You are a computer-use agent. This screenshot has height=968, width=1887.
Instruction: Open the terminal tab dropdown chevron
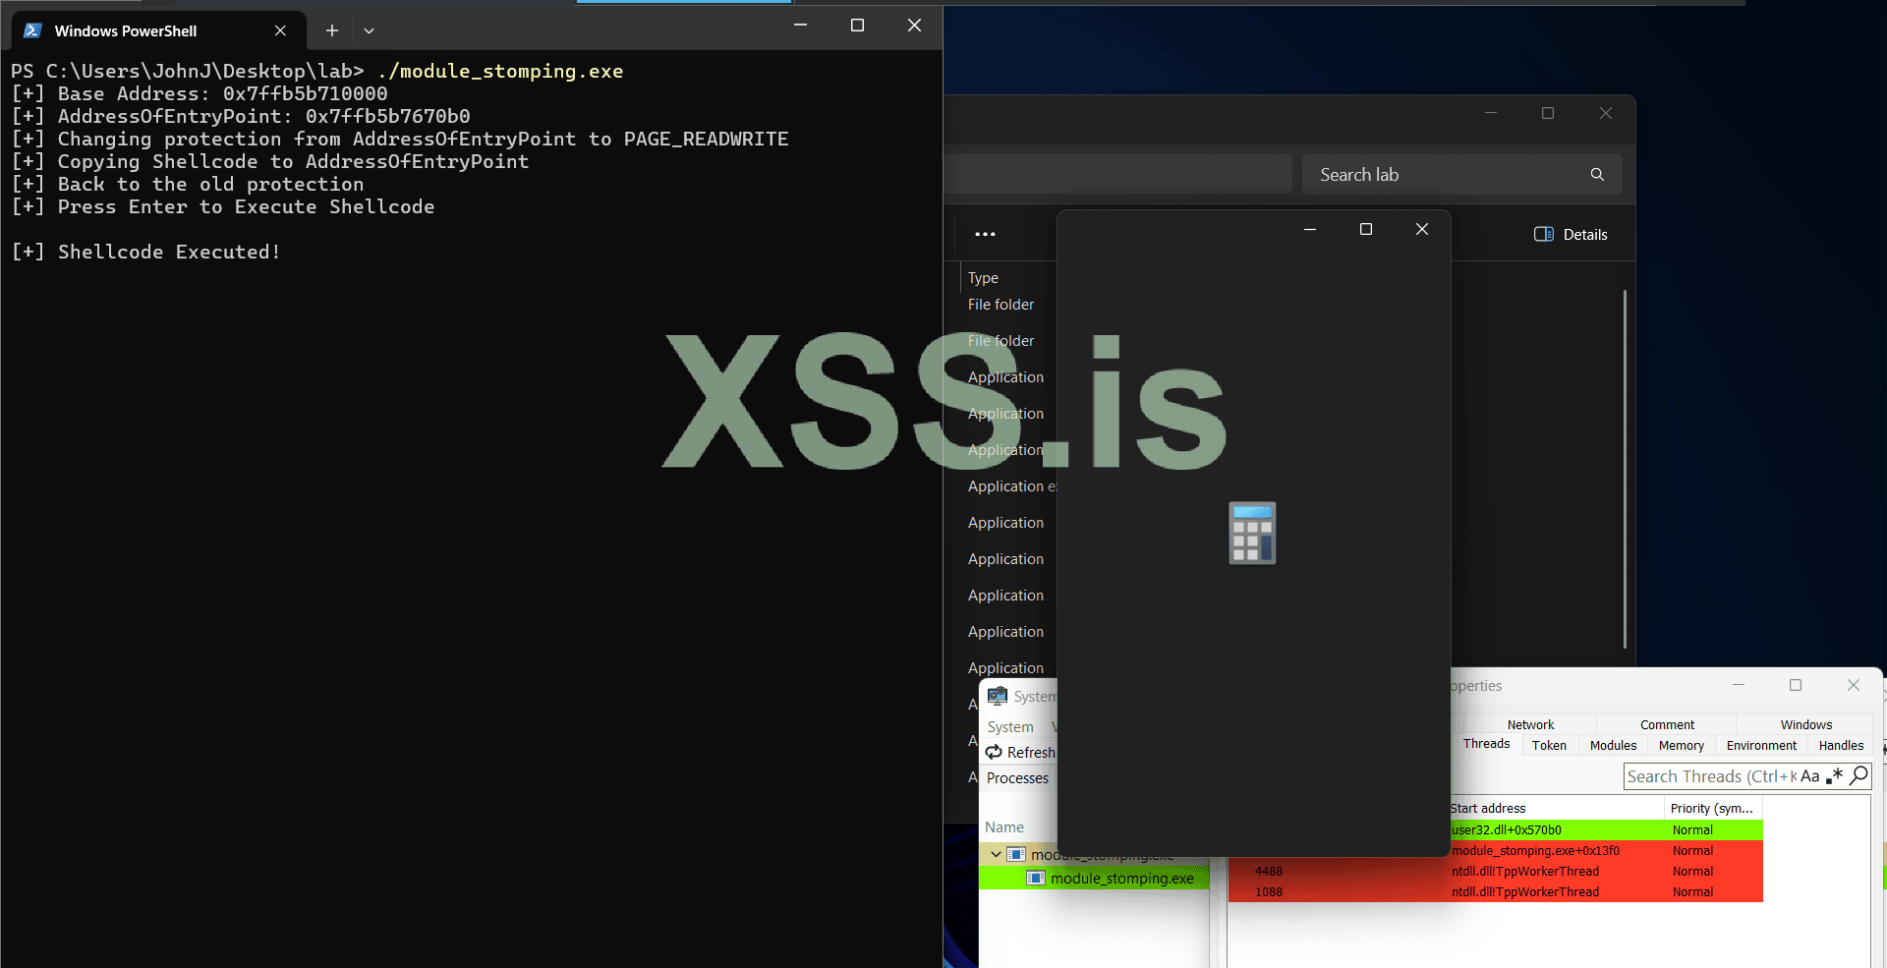click(x=370, y=30)
